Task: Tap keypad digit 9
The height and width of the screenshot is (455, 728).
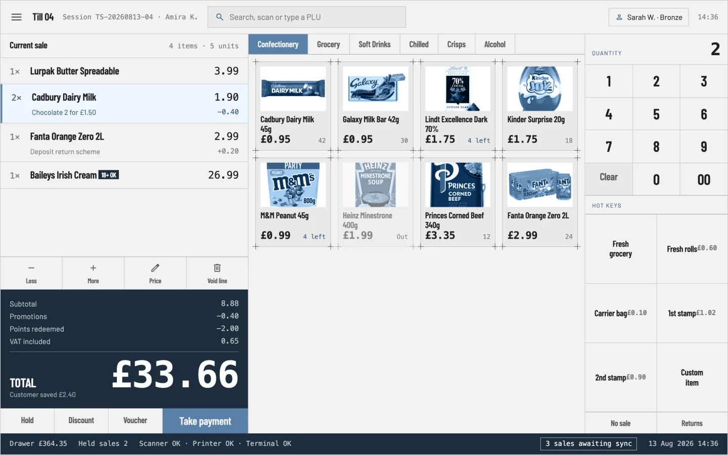Action: (x=704, y=147)
